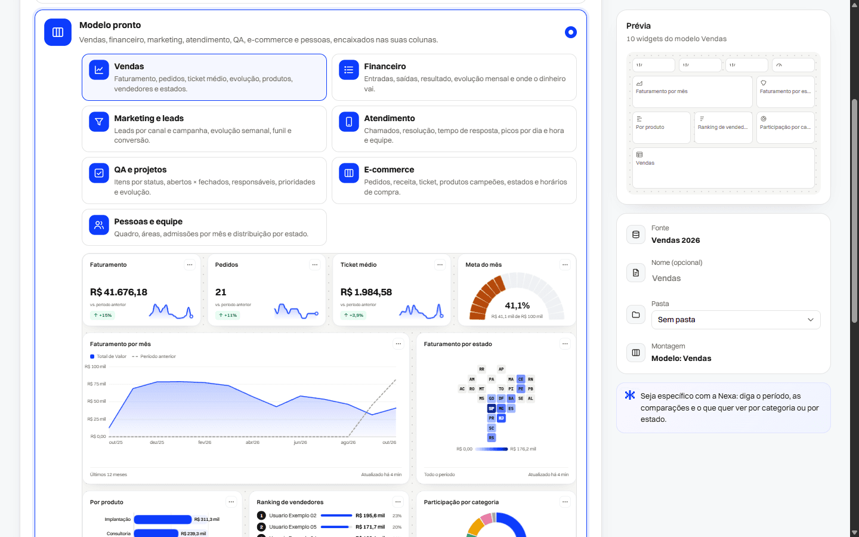Click the Montagem layout icon
Image resolution: width=859 pixels, height=537 pixels.
point(636,353)
